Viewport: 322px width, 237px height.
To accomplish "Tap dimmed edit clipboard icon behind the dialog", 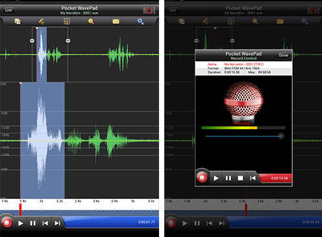I will 182,21.
